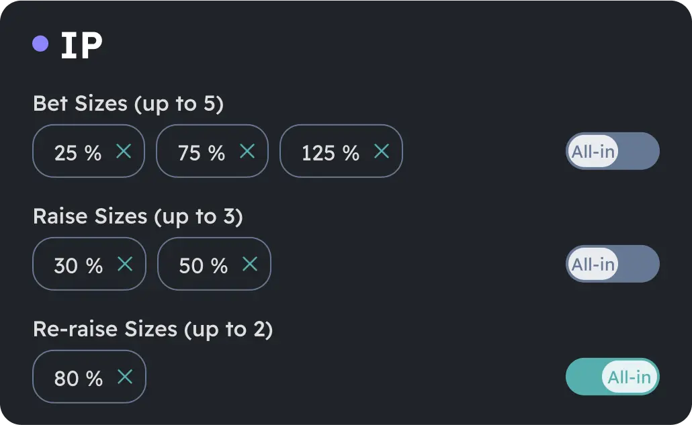692x425 pixels.
Task: Select the 125 % bet size chip
Action: coord(329,152)
